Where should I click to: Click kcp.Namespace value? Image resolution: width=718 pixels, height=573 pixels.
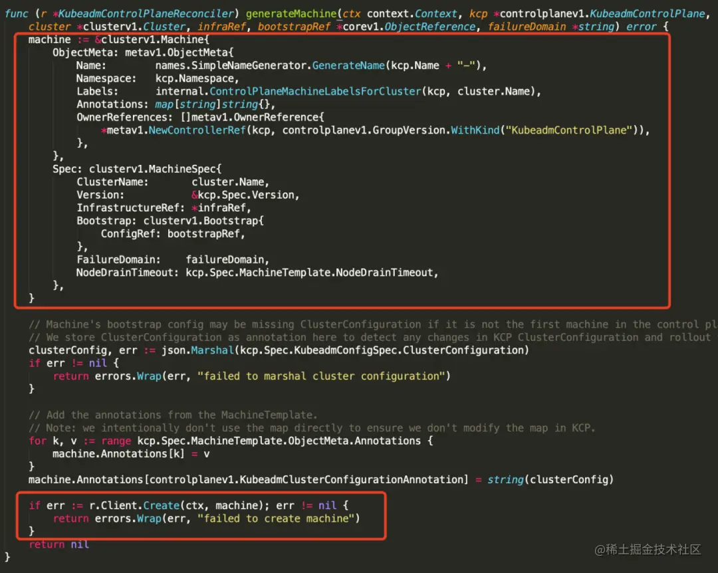click(194, 78)
